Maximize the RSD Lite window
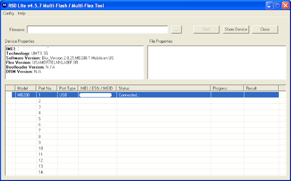The height and width of the screenshot is (181, 291). [x=278, y=5]
